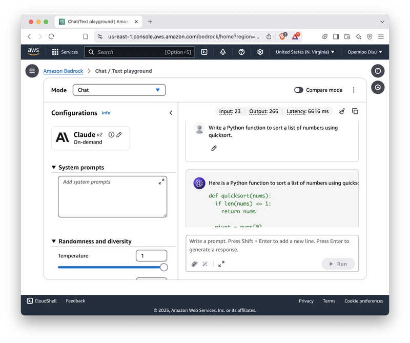This screenshot has height=343, width=410.
Task: Open the Services menu
Action: click(65, 52)
